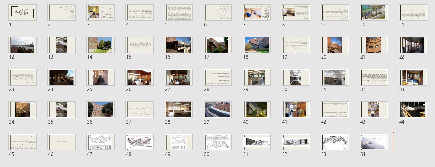The image size is (435, 167).
Task: Pick slide 21 brick tower upward view
Action: tap(374, 45)
